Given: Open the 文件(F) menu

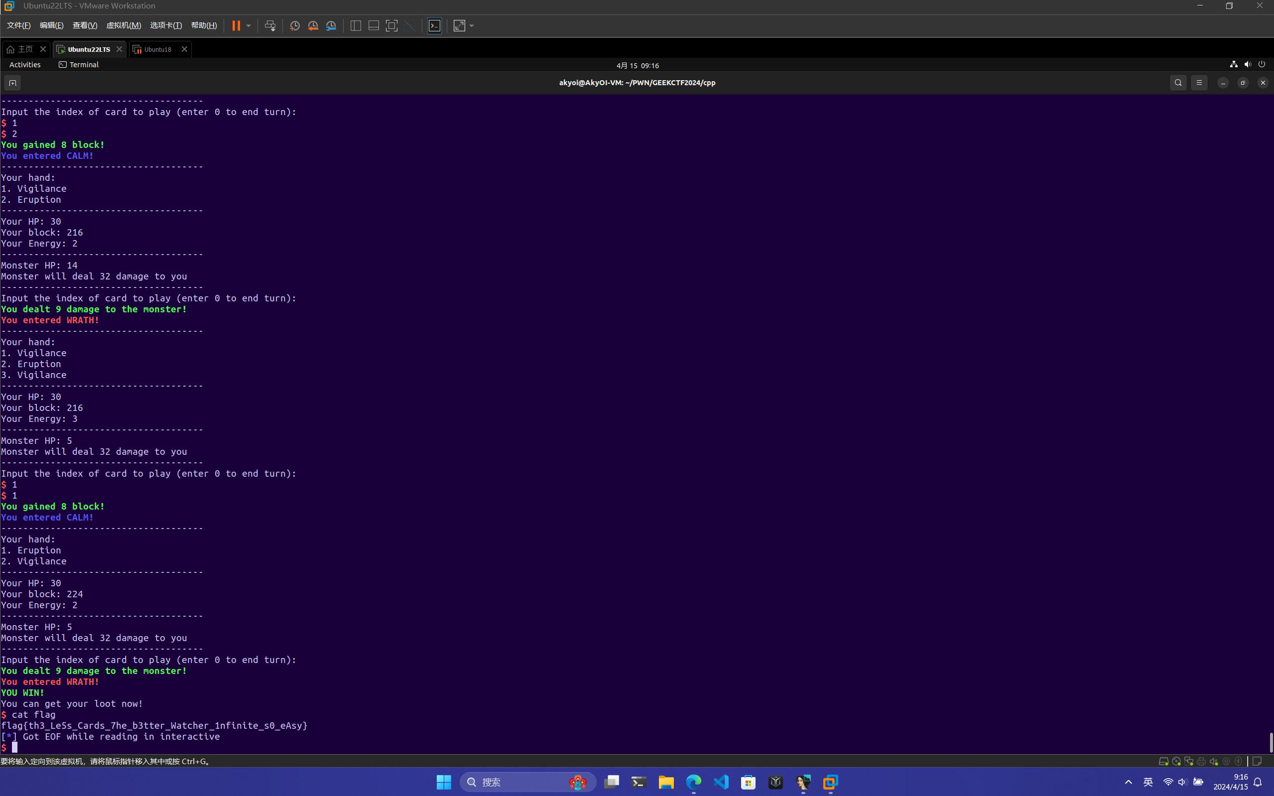Looking at the screenshot, I should tap(18, 25).
